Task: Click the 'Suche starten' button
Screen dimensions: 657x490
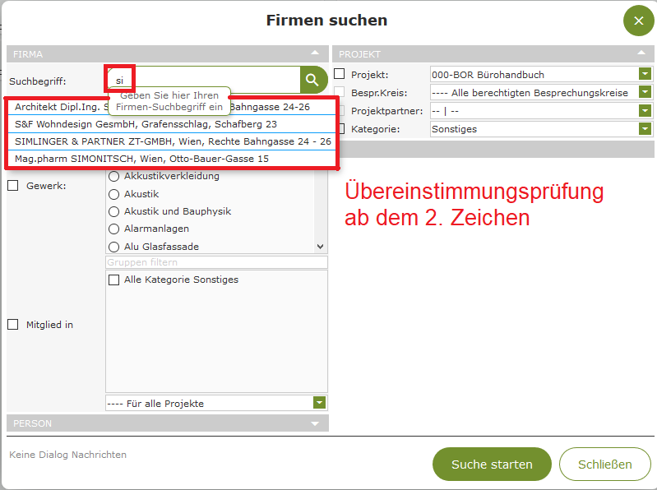Action: click(x=492, y=465)
